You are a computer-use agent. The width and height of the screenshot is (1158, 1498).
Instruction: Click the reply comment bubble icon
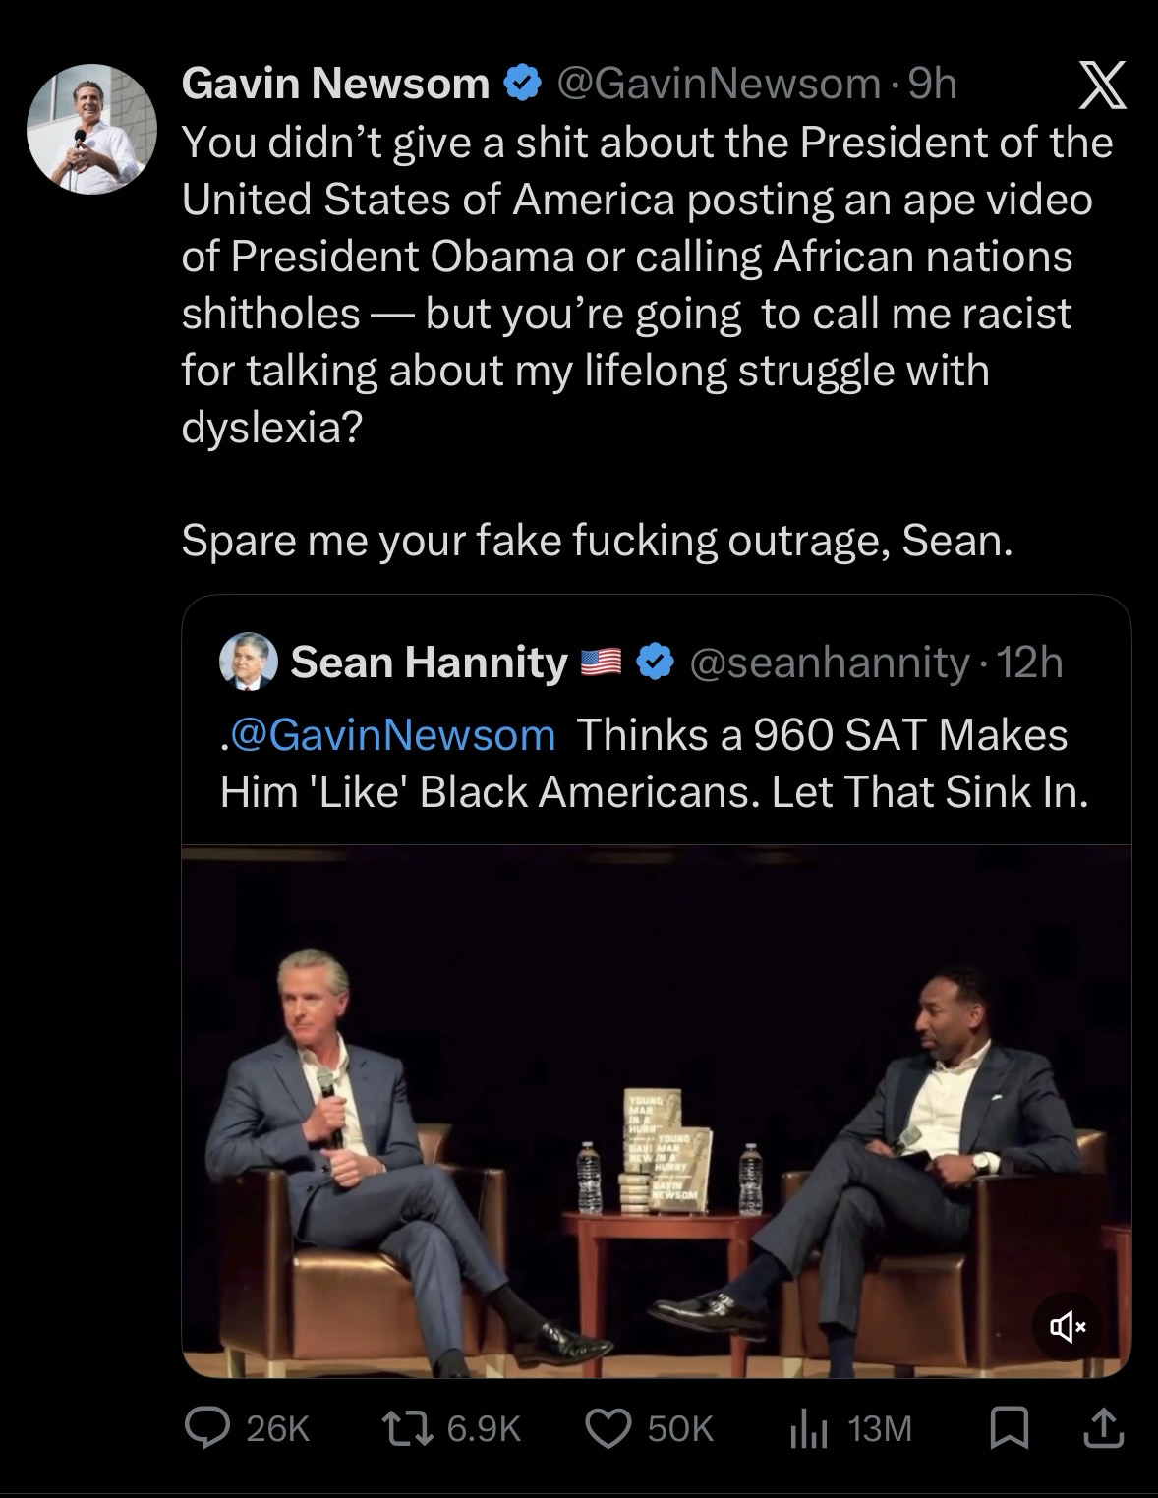pyautogui.click(x=205, y=1427)
